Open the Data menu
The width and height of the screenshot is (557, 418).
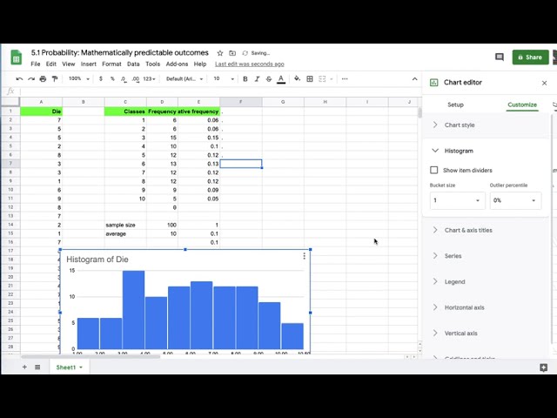pos(133,64)
